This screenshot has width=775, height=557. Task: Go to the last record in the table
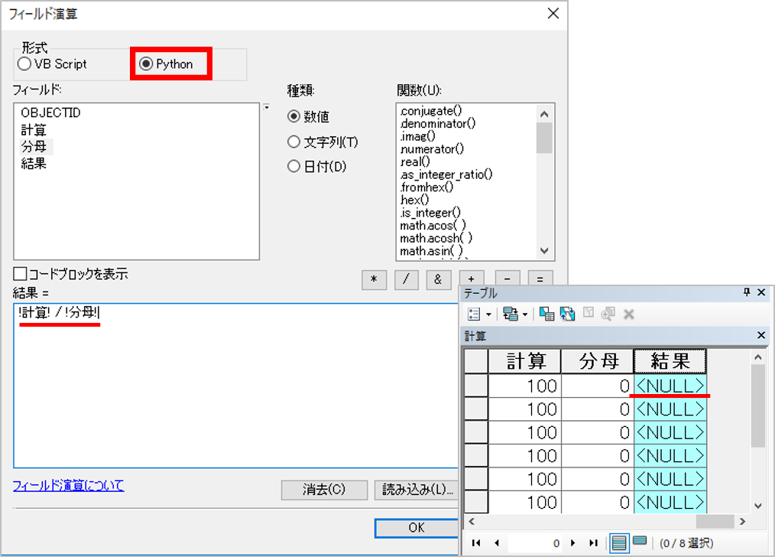tap(593, 543)
